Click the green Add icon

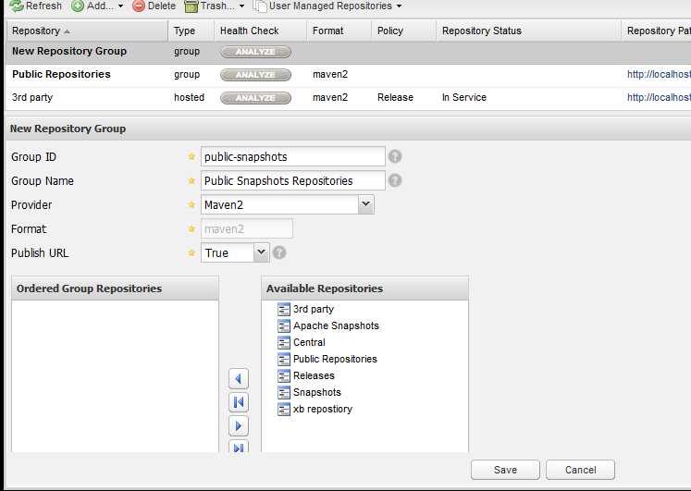tap(78, 6)
